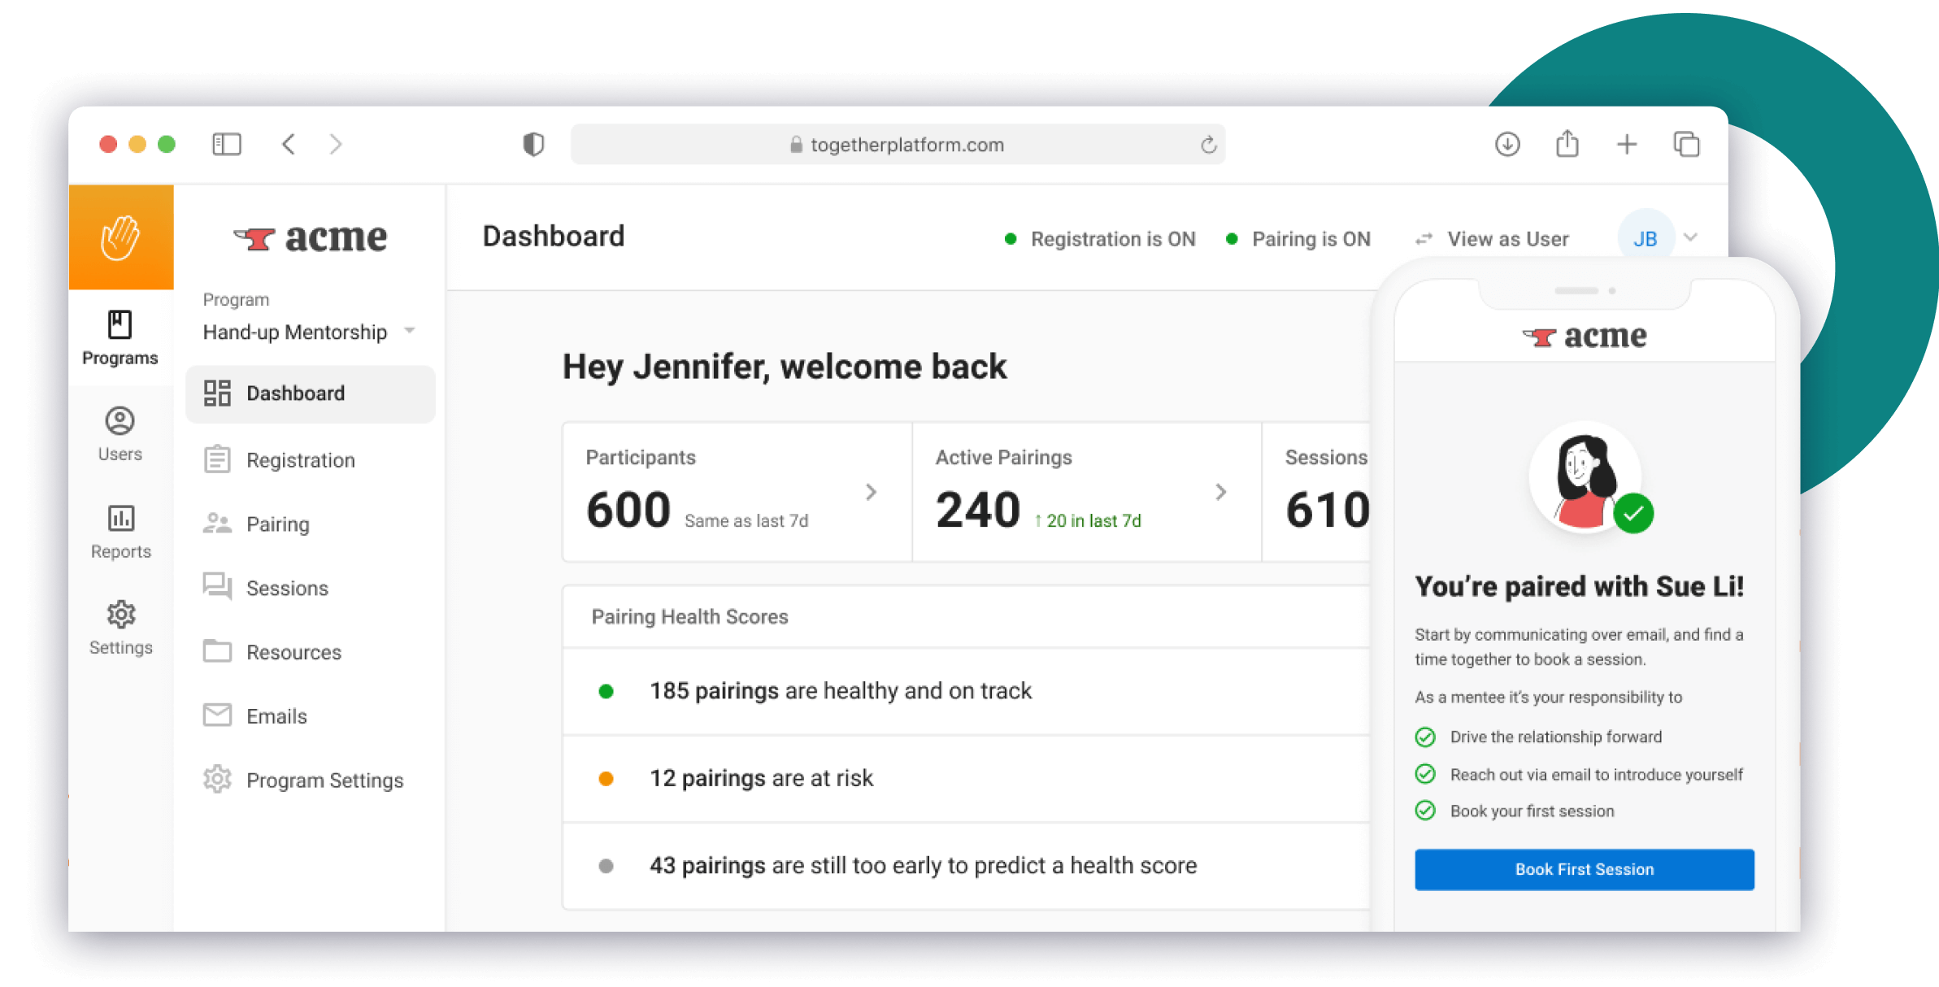Click the acme logo in phone preview
Image resolution: width=1939 pixels, height=987 pixels.
click(x=1585, y=336)
